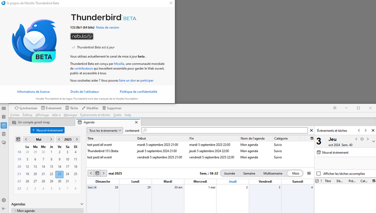Go to next day in today pane

click(368, 139)
